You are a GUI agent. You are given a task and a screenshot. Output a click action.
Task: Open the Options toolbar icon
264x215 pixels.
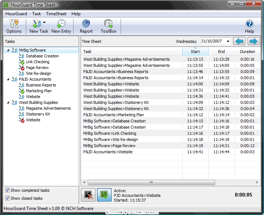click(x=14, y=24)
